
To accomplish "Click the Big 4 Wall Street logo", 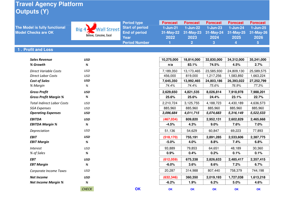I will click(96, 31).
